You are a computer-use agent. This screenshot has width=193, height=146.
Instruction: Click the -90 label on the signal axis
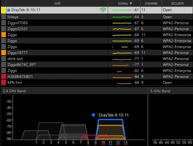[x=9, y=139]
